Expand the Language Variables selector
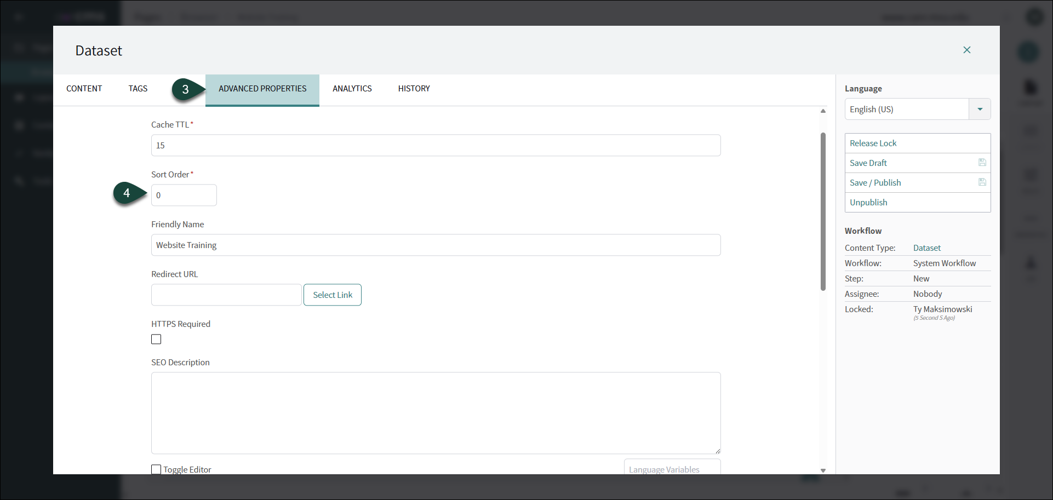 [672, 468]
